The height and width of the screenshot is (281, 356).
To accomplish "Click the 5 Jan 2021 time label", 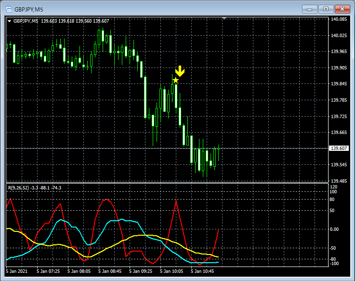I will tap(16, 271).
